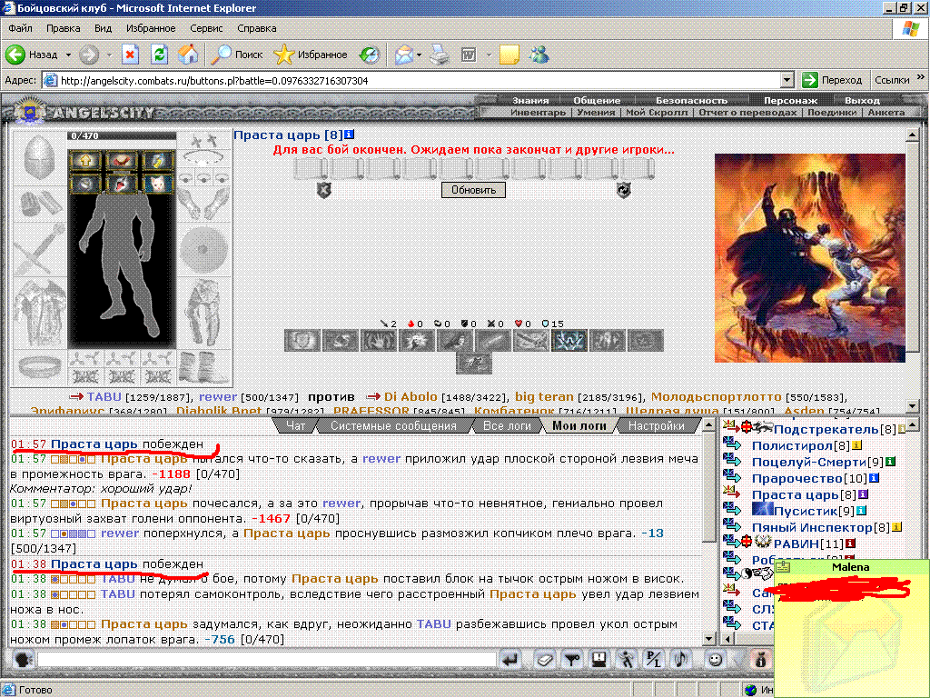Screen dimensions: 930x698
Task: Click first Праста царь link at 01:57 in log
Action: pos(94,444)
